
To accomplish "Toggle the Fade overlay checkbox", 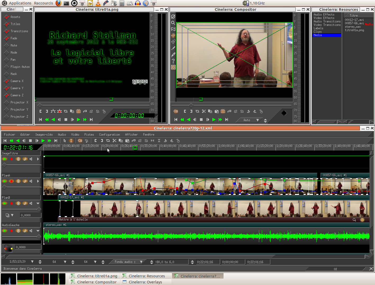I will (x=7, y=39).
